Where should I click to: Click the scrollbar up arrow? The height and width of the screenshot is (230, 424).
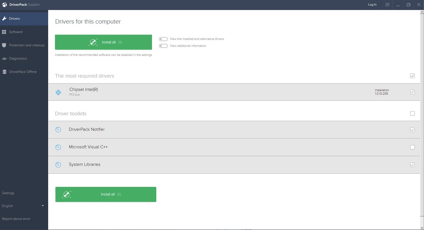click(x=422, y=12)
